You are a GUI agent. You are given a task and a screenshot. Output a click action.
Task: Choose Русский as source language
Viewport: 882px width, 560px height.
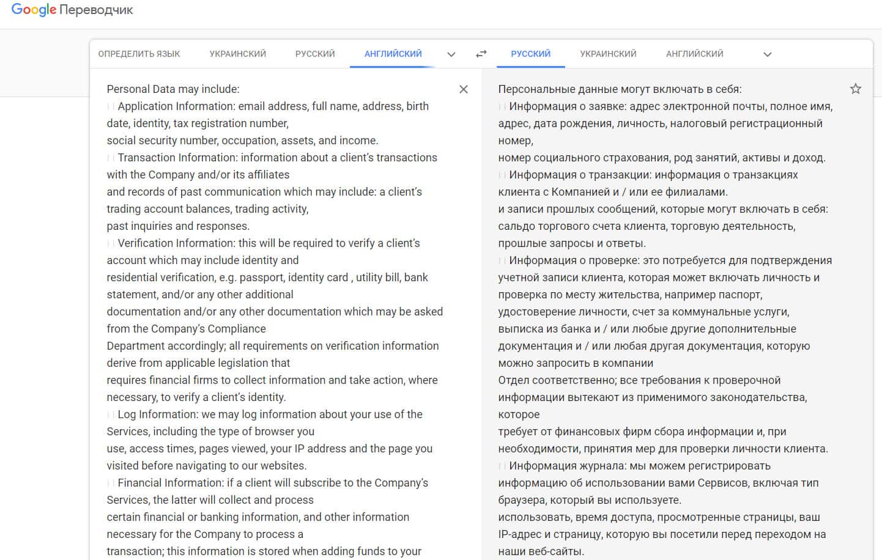(x=315, y=54)
